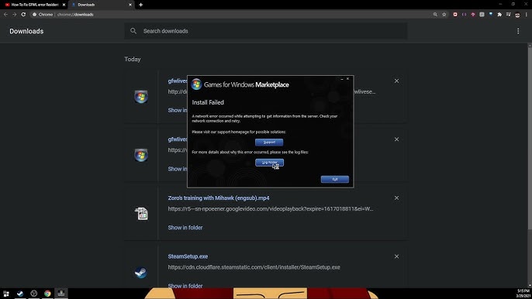532x299 pixels.
Task: Click the search magnifier icon in Downloads
Action: coord(133,31)
